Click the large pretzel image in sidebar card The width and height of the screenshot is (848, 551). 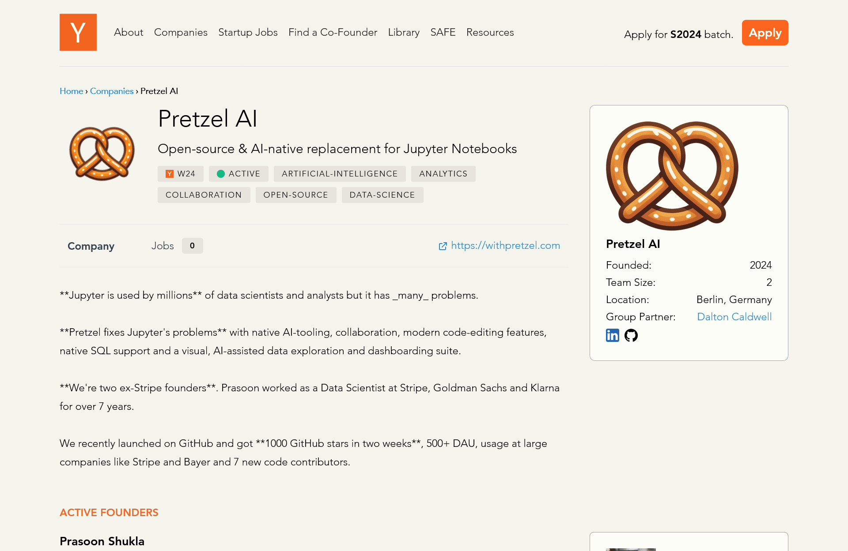point(672,176)
